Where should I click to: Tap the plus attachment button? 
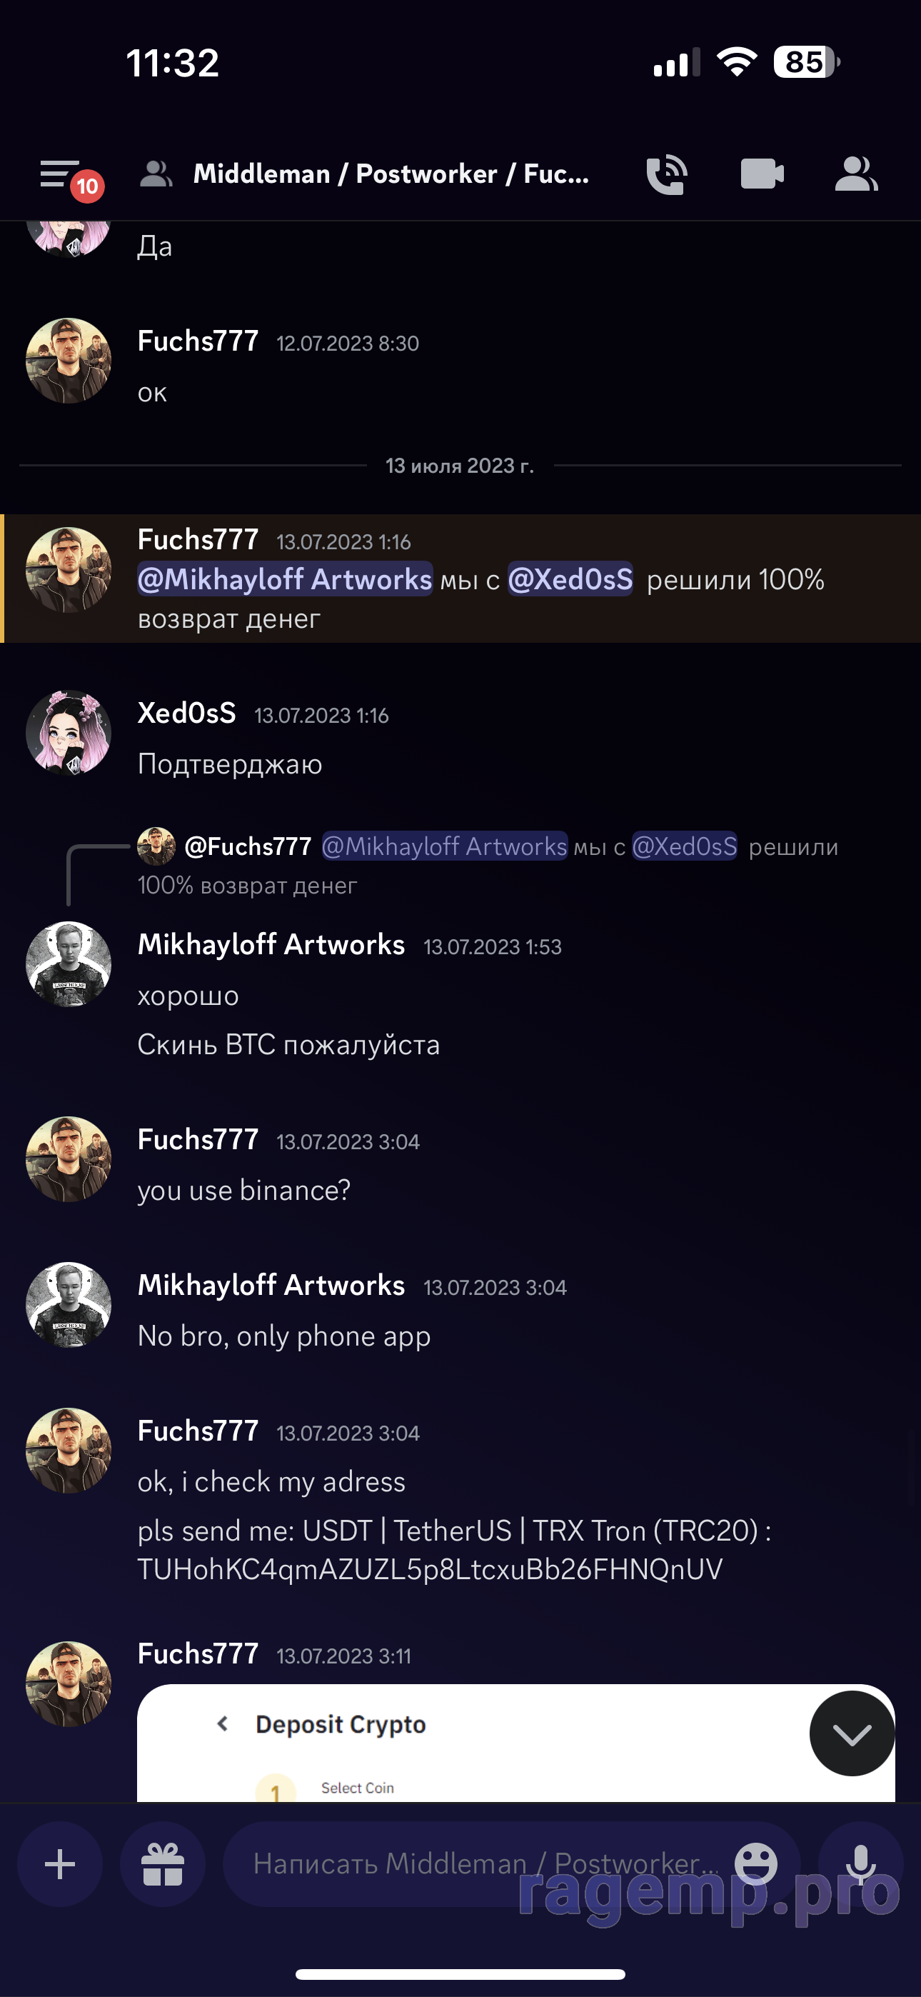(x=60, y=1864)
